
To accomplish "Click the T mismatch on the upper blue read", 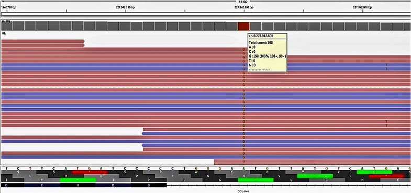I will tap(386, 65).
